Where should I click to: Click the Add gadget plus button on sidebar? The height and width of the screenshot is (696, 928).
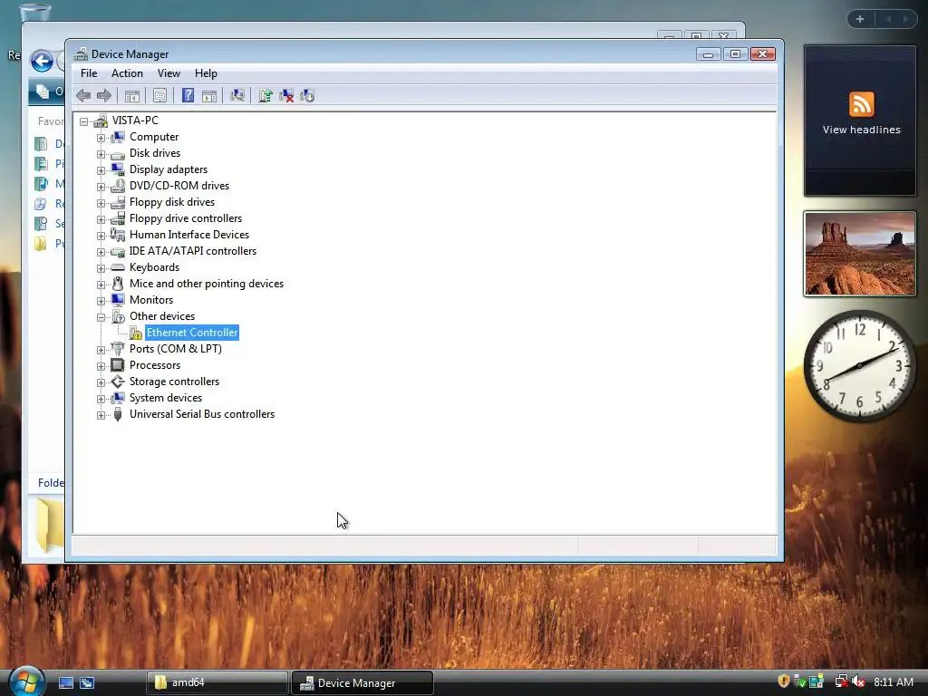click(x=860, y=19)
